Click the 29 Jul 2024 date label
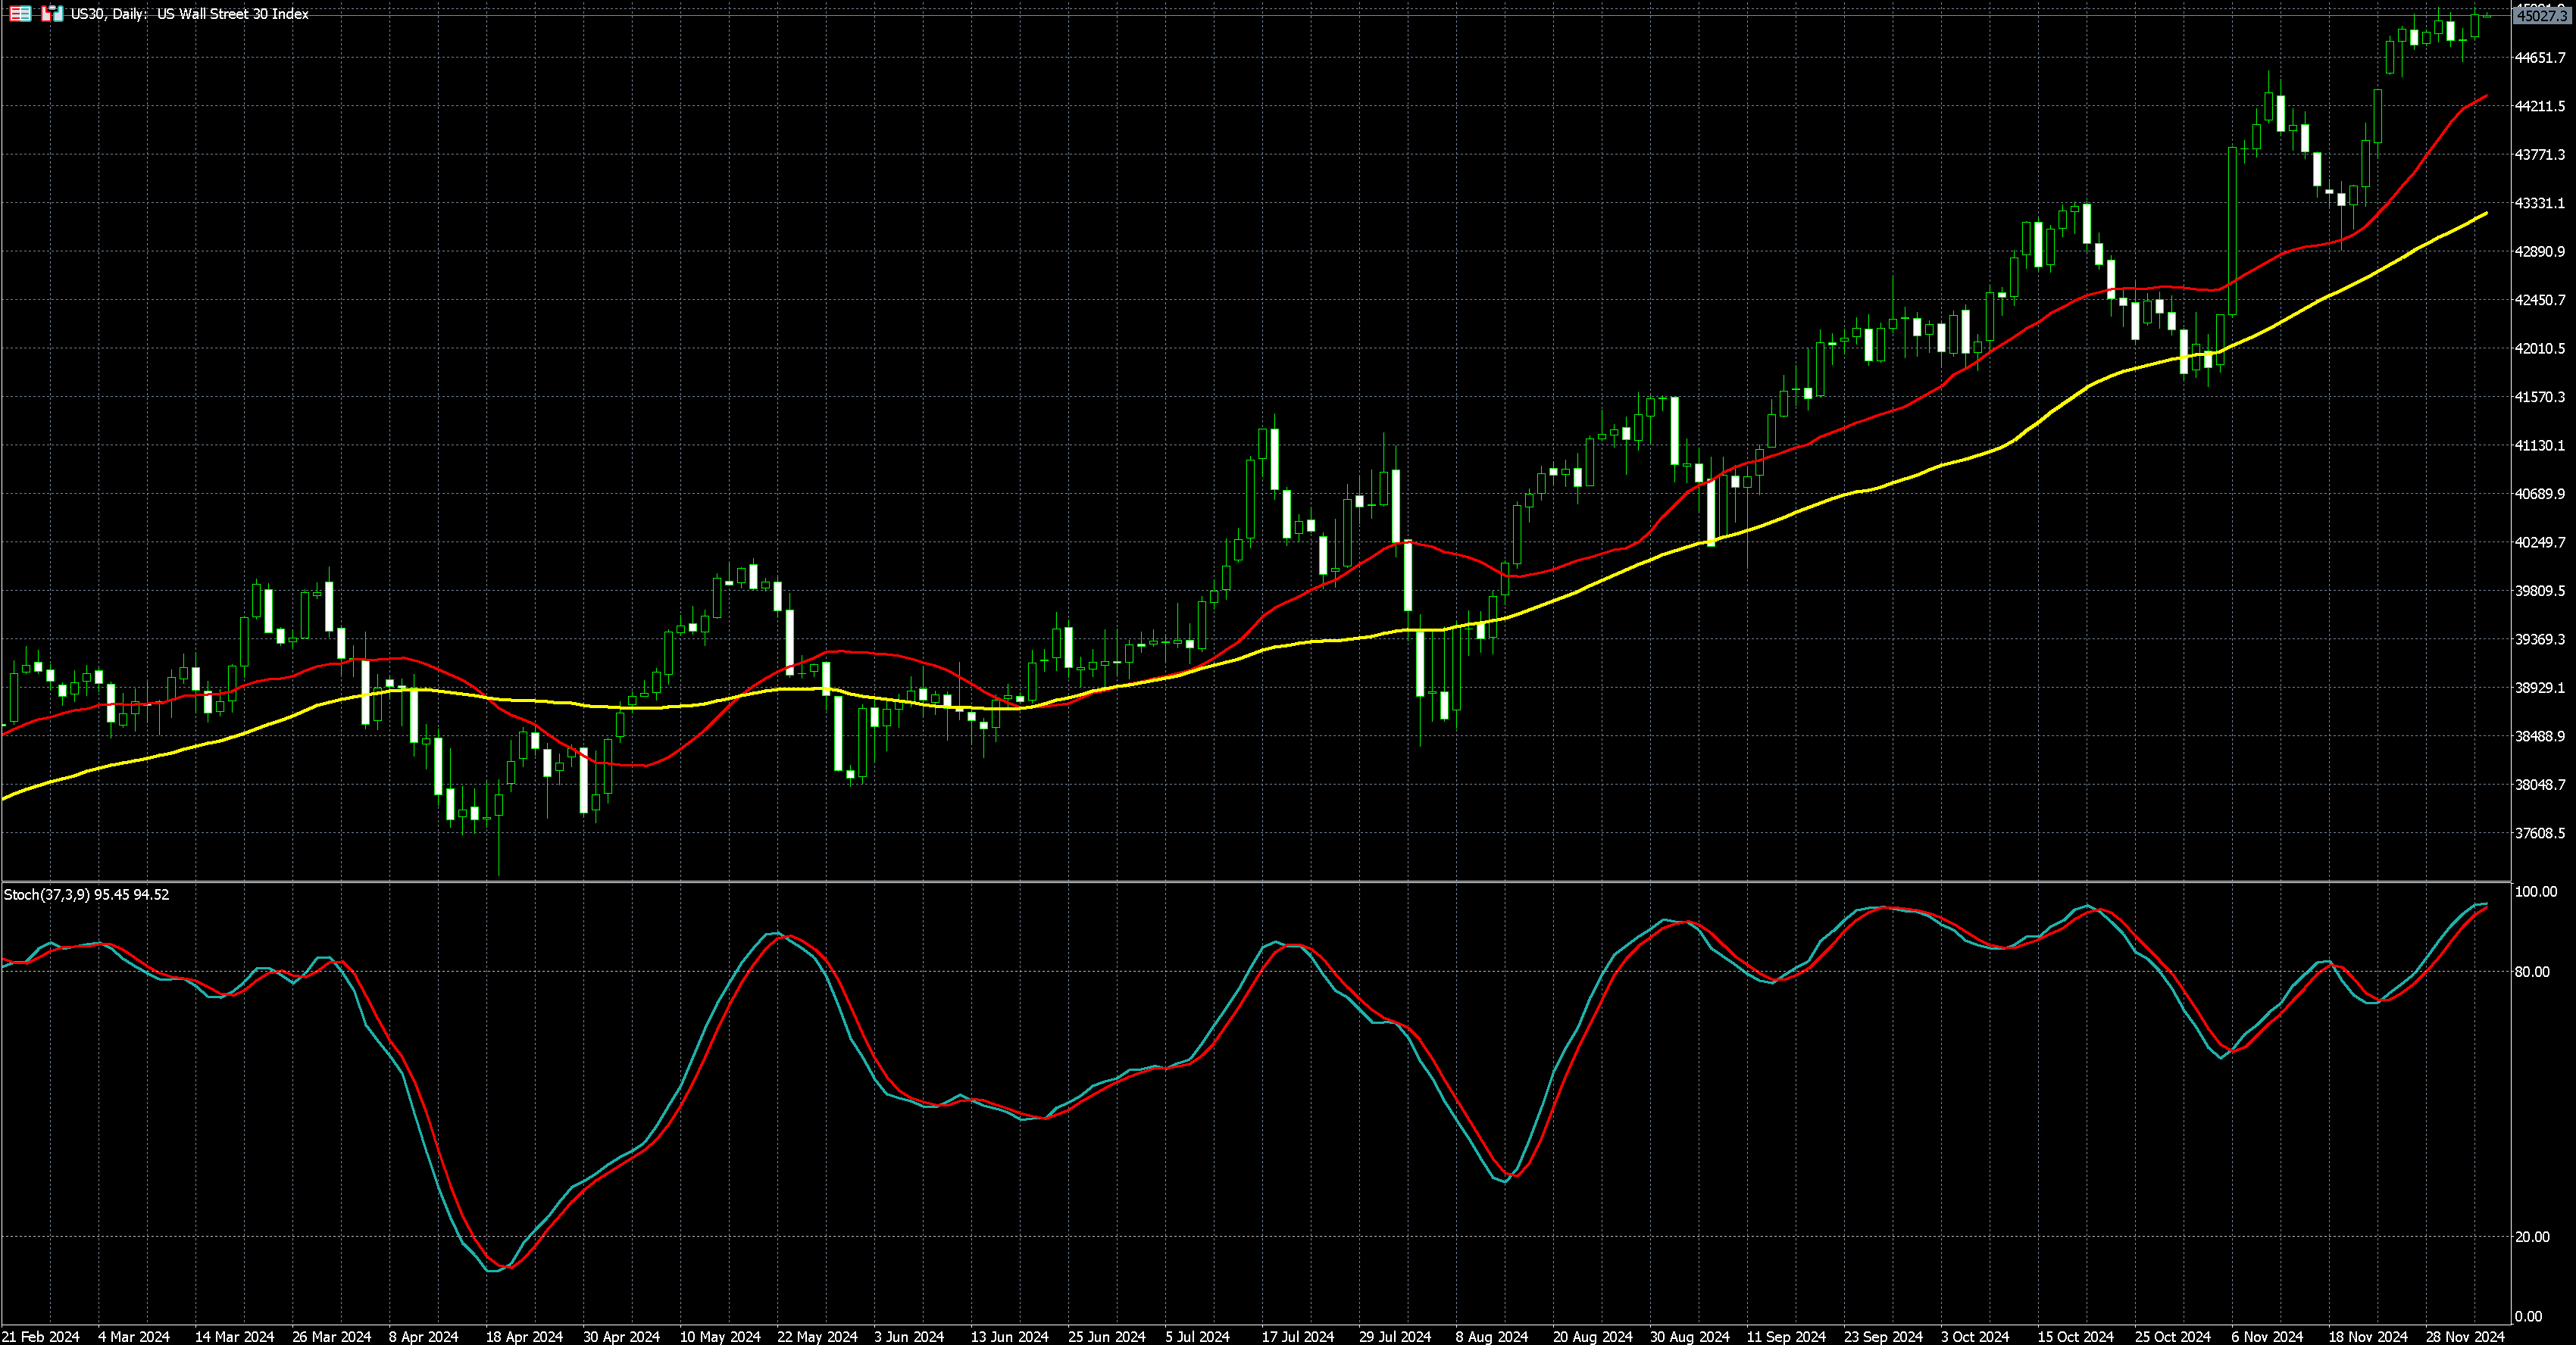Viewport: 2576px width, 1345px height. 1395,1336
